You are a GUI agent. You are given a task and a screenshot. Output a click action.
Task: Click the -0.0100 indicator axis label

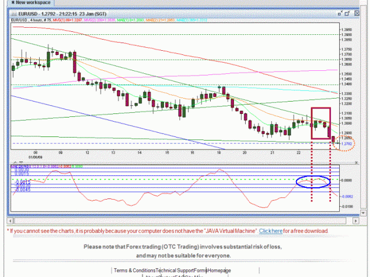pyautogui.click(x=347, y=207)
